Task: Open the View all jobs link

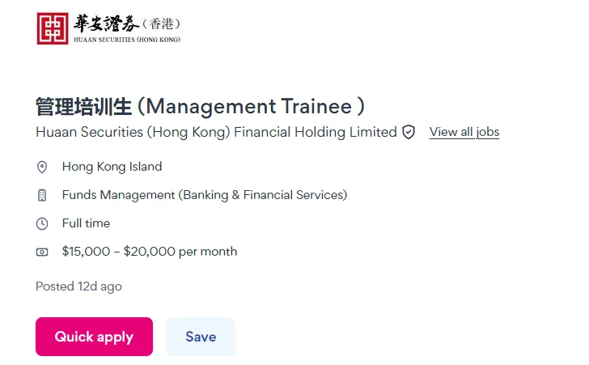Action: (x=464, y=132)
